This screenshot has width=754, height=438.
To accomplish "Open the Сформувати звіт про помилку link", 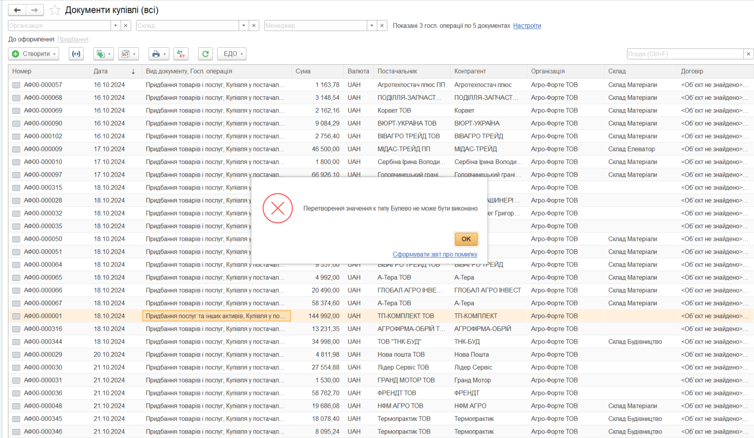I will [x=435, y=255].
